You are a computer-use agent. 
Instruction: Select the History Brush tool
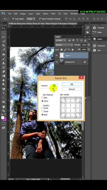tap(3, 67)
